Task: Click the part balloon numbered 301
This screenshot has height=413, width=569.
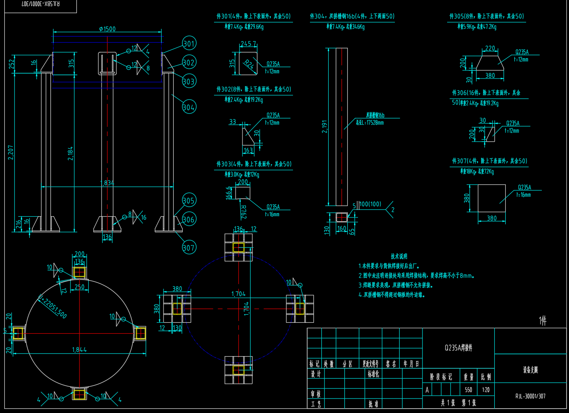Action: [189, 43]
